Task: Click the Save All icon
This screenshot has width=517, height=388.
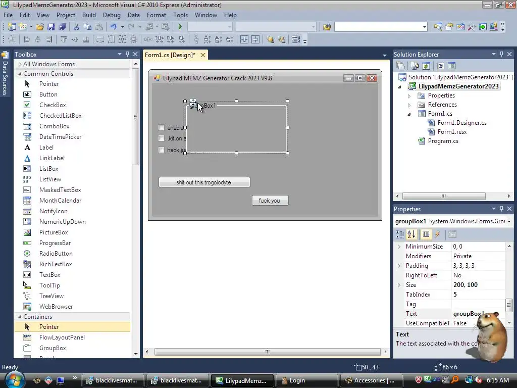Action: click(62, 27)
